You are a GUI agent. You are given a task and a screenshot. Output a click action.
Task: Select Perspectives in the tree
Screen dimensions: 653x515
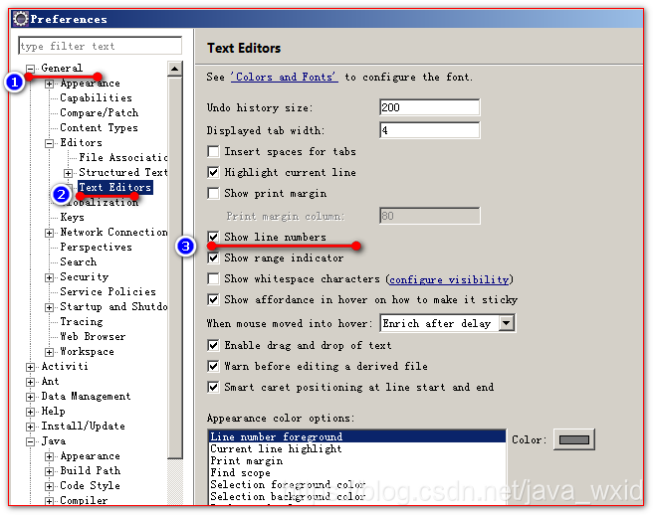[x=97, y=248]
